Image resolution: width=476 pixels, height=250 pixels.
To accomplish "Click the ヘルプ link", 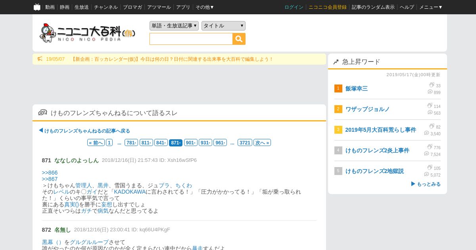I will pos(407,7).
